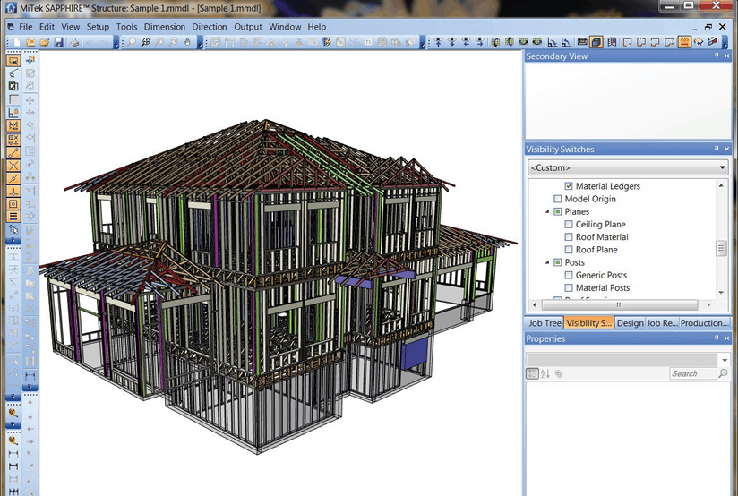Click the alphabetical sort icon in Properties

pos(545,373)
